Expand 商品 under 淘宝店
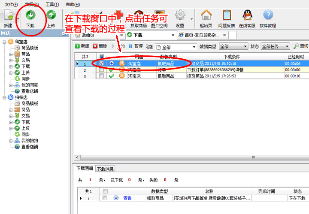 tap(11, 54)
